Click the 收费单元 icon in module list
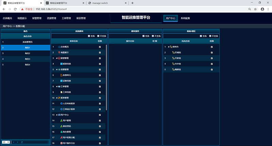The height and width of the screenshot is (146, 272). coord(62,75)
